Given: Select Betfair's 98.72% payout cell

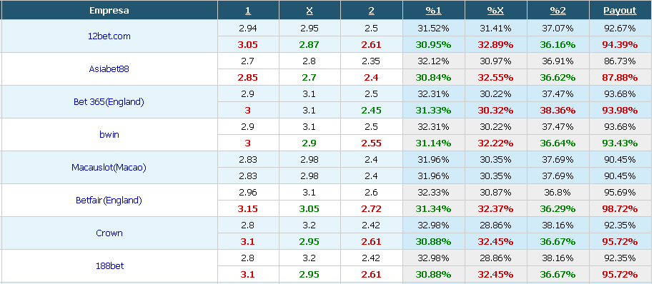Looking at the screenshot, I should (x=620, y=208).
